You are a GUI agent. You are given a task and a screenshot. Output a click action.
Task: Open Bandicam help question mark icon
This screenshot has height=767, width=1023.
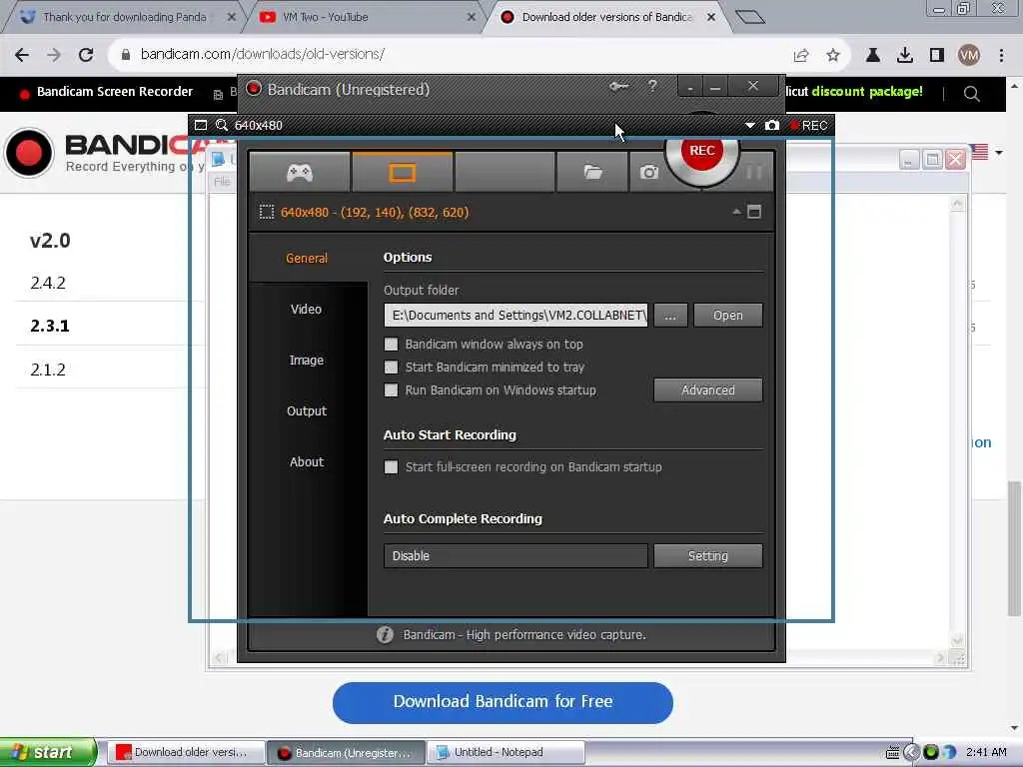click(651, 86)
